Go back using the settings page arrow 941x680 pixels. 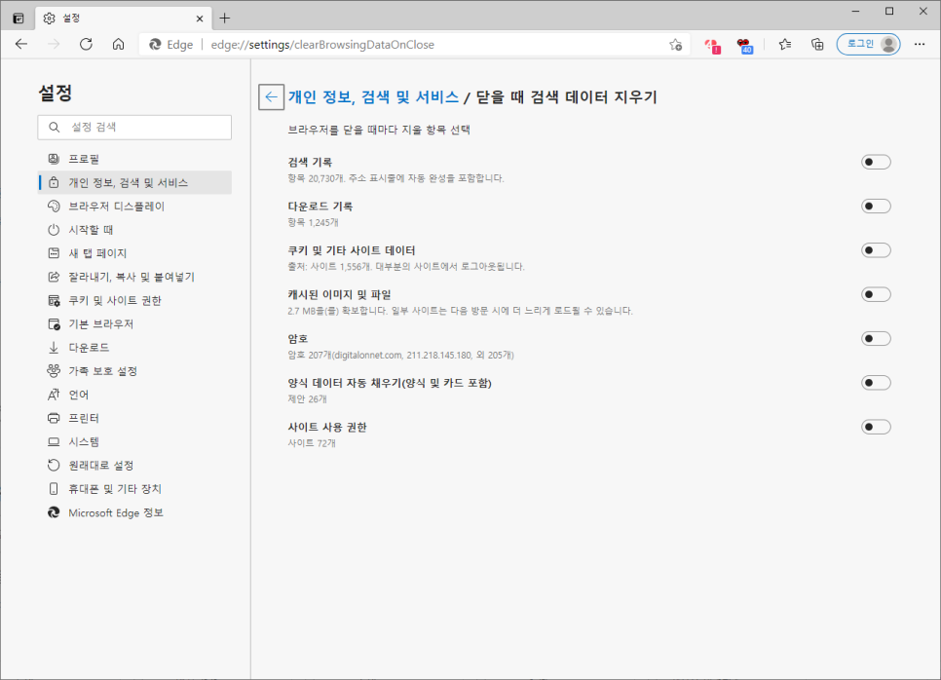tap(271, 96)
